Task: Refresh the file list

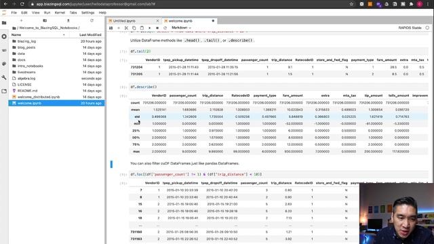Action: click(x=92, y=21)
